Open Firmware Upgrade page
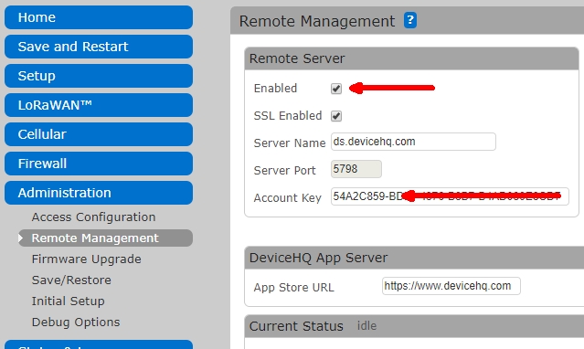 click(x=87, y=259)
